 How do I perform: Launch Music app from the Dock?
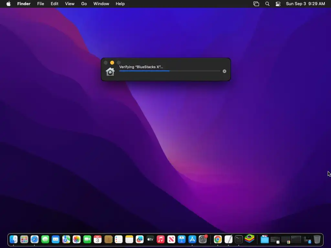pos(161,239)
